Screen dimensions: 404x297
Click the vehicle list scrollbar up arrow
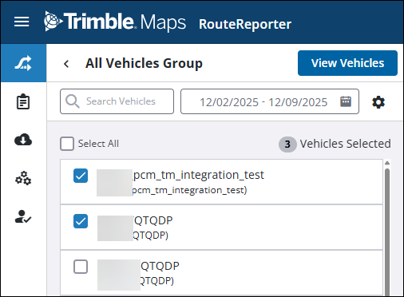pos(387,163)
